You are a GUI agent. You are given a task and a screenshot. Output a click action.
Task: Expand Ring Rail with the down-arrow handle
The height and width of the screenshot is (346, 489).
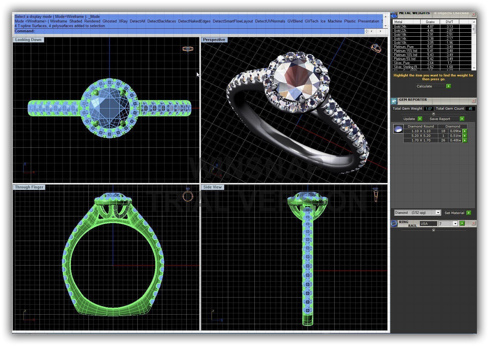tap(433, 230)
